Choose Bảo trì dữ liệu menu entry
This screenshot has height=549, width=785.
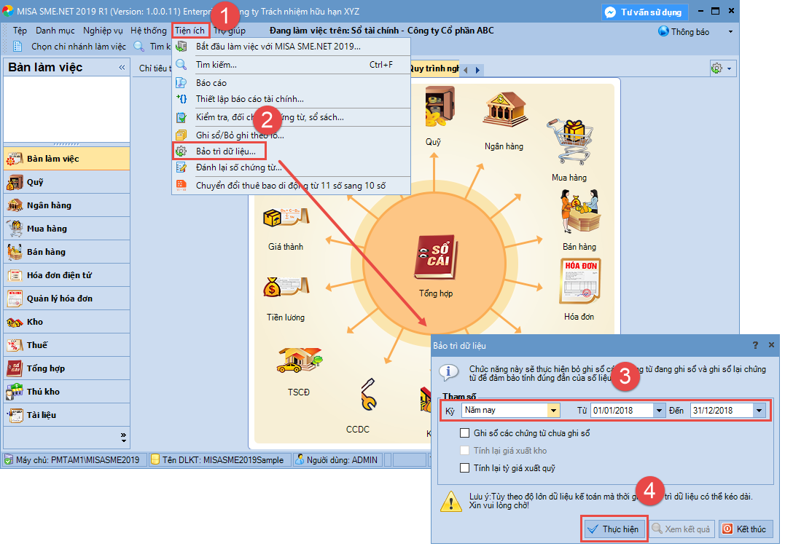pyautogui.click(x=225, y=151)
